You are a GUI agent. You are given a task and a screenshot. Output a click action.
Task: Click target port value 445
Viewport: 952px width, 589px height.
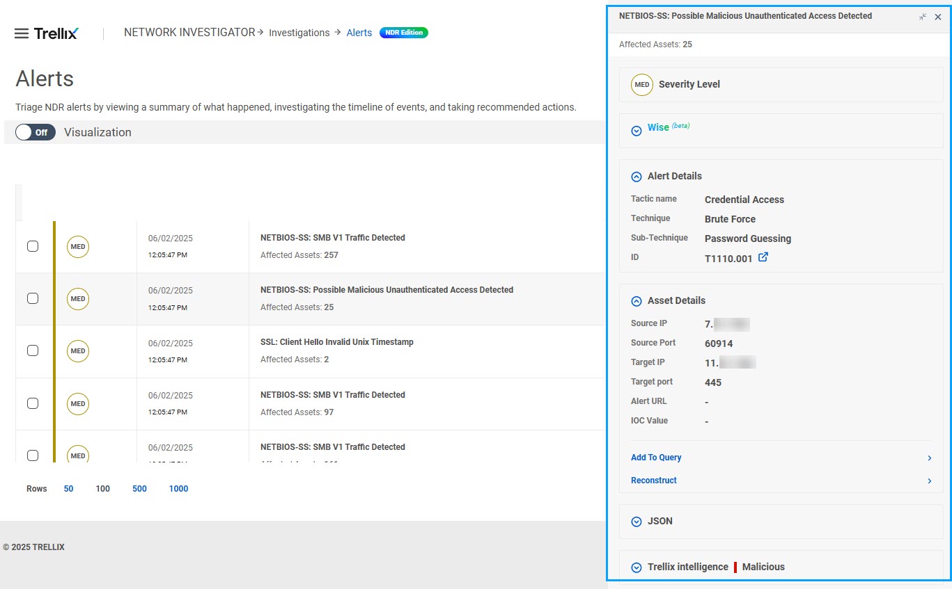pos(713,382)
